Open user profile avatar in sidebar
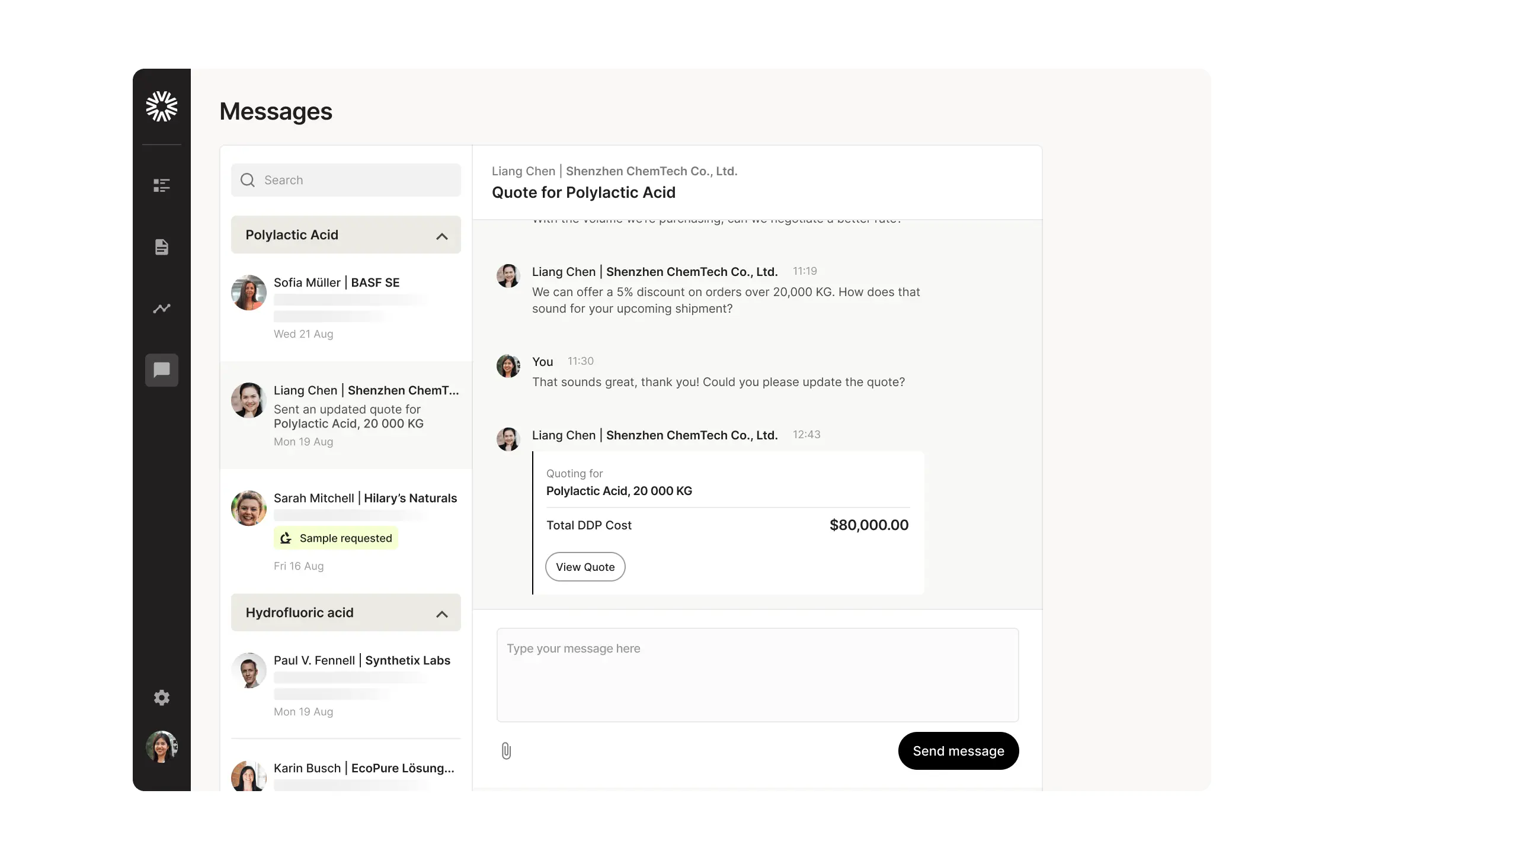The height and width of the screenshot is (861, 1517). [161, 746]
